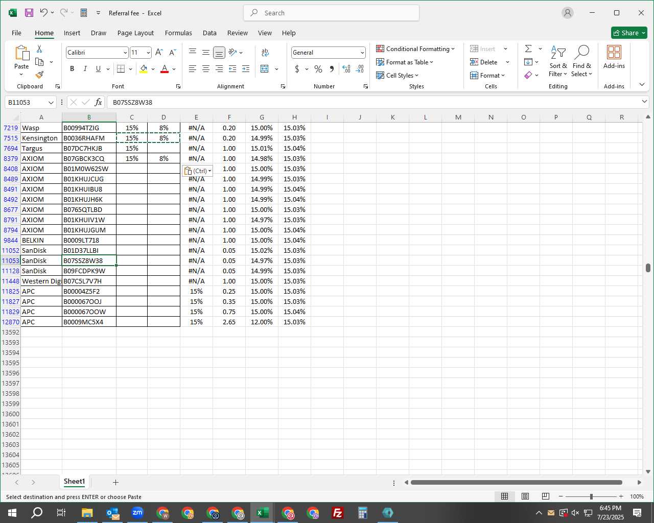Save the workbook with the Save icon
The width and height of the screenshot is (654, 523).
[29, 13]
